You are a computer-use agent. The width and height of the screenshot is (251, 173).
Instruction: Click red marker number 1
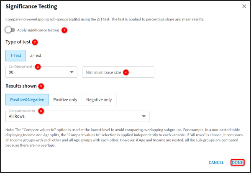tap(64, 30)
